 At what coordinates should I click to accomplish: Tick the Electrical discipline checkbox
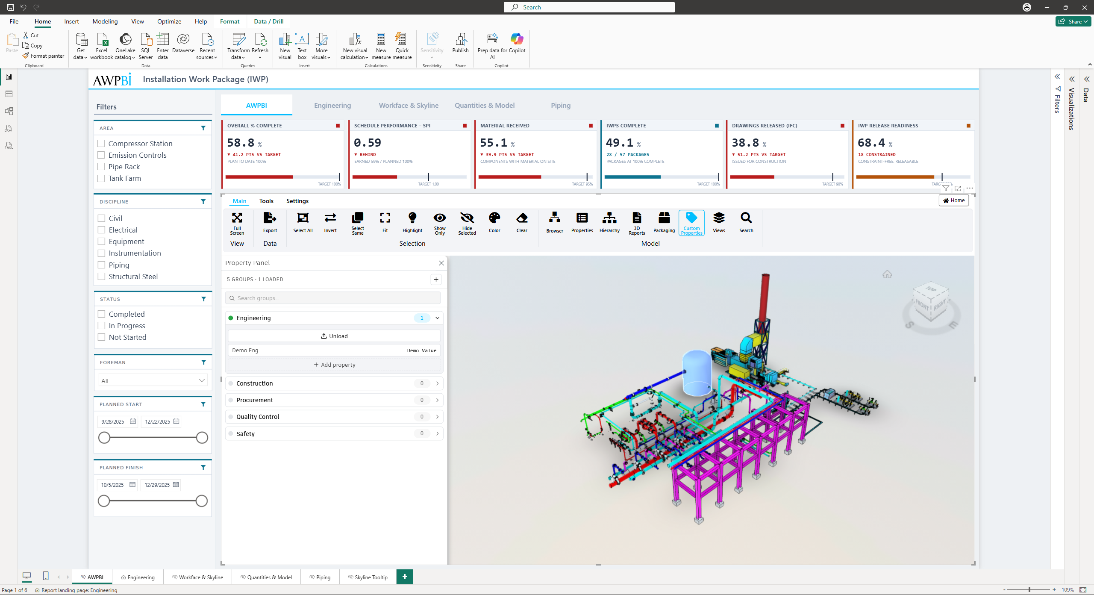click(102, 230)
